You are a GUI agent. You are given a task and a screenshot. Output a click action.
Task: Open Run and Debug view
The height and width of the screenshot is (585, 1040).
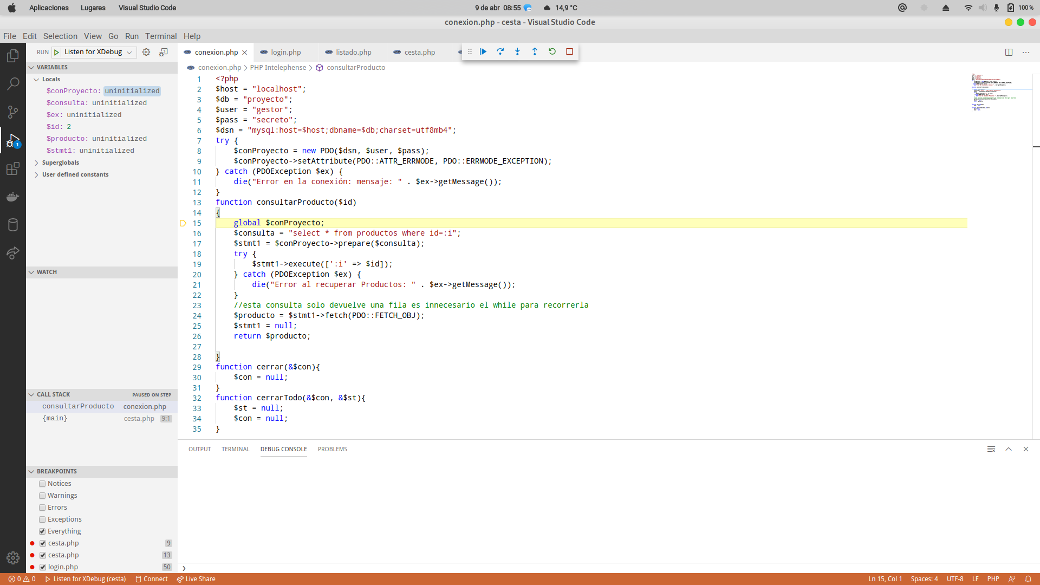(x=13, y=141)
